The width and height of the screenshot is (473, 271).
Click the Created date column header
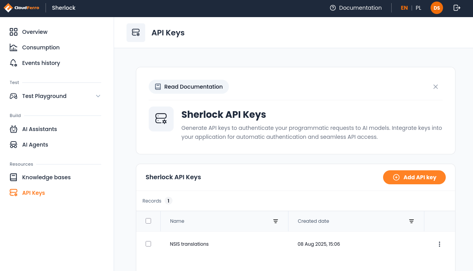(313, 221)
